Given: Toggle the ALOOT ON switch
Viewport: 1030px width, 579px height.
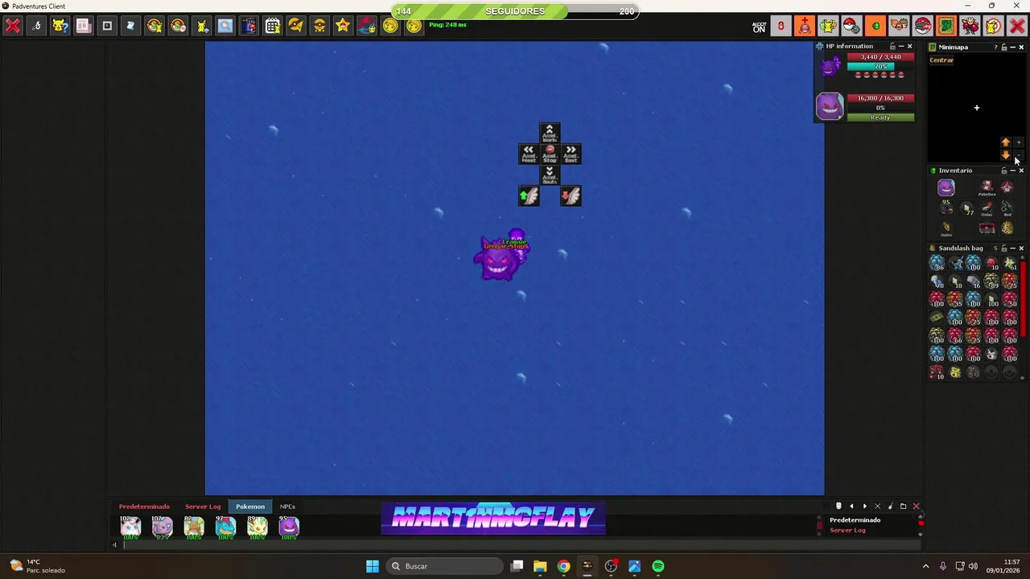Looking at the screenshot, I should (x=759, y=27).
